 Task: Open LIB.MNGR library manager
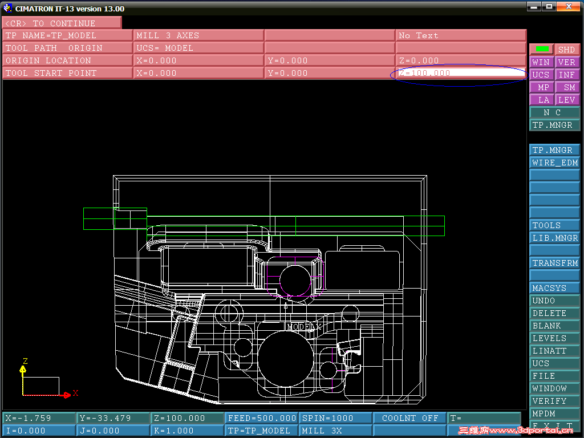[x=554, y=238]
